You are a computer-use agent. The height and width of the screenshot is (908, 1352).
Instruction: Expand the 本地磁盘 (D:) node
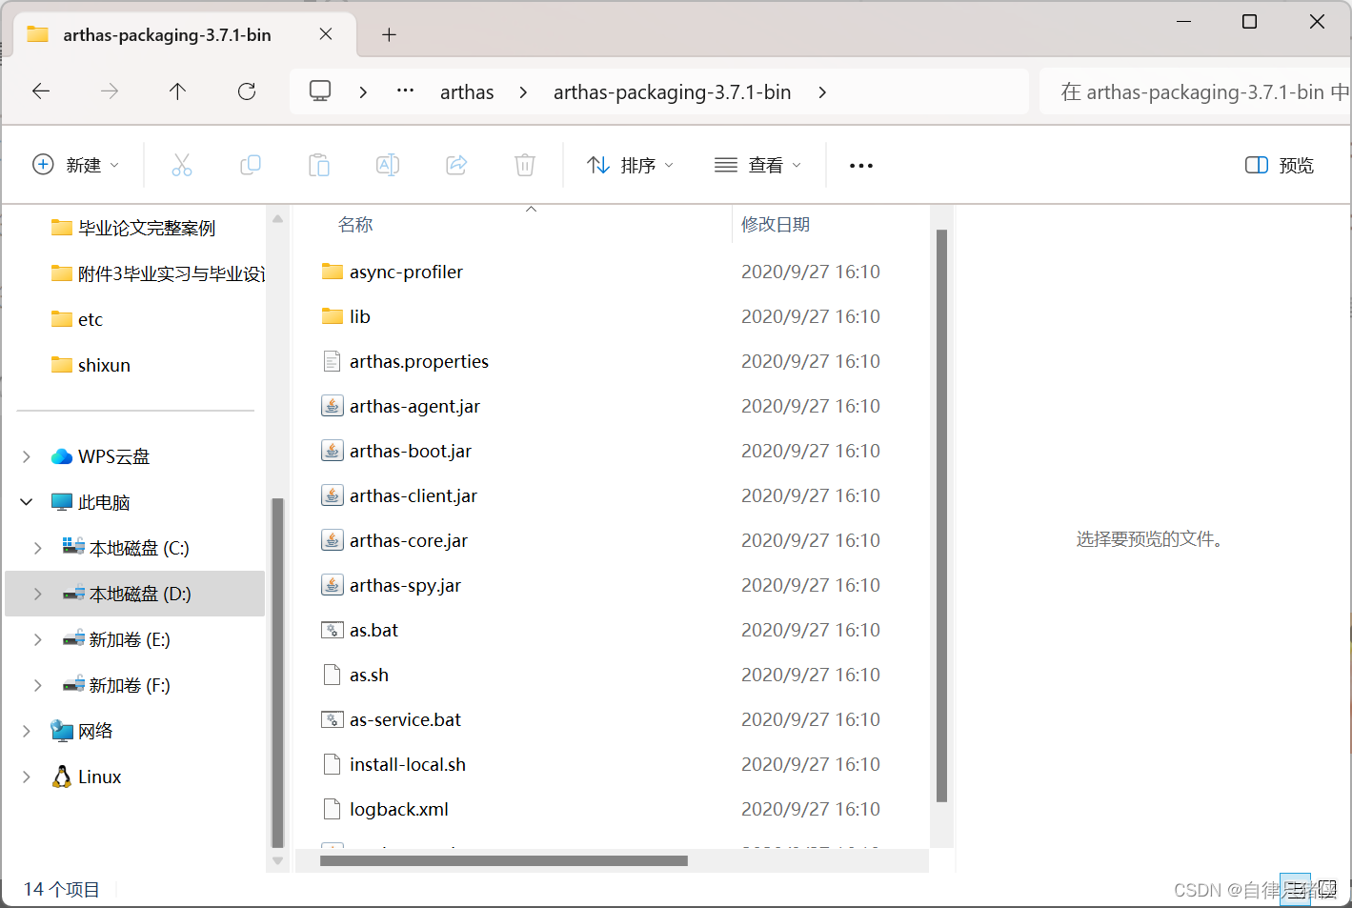(x=38, y=594)
